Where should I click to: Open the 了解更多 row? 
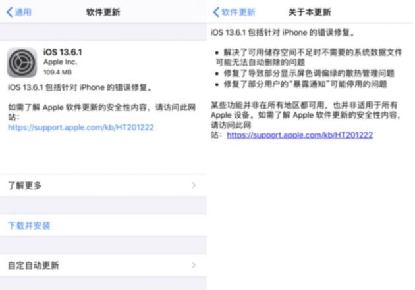click(103, 185)
